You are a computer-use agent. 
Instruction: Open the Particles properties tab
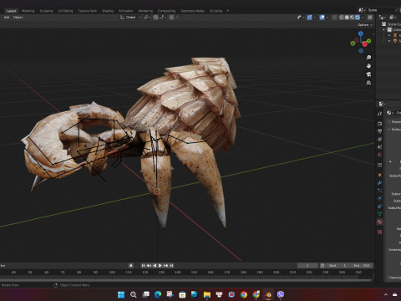(379, 191)
